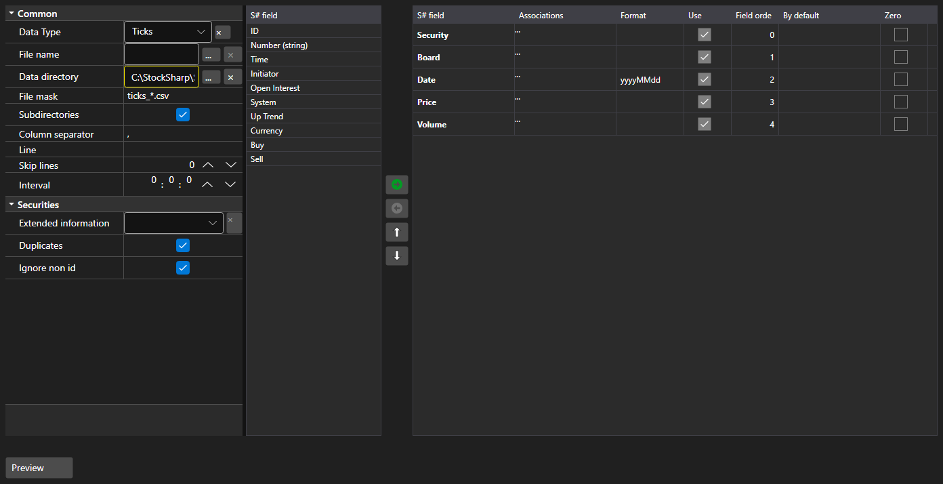Increase Skip lines value
This screenshot has width=943, height=484.
coord(208,165)
